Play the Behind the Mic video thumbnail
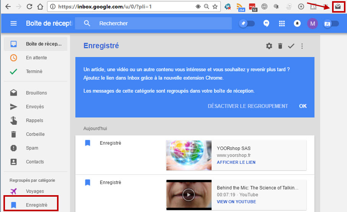The width and height of the screenshot is (347, 212). [x=189, y=195]
